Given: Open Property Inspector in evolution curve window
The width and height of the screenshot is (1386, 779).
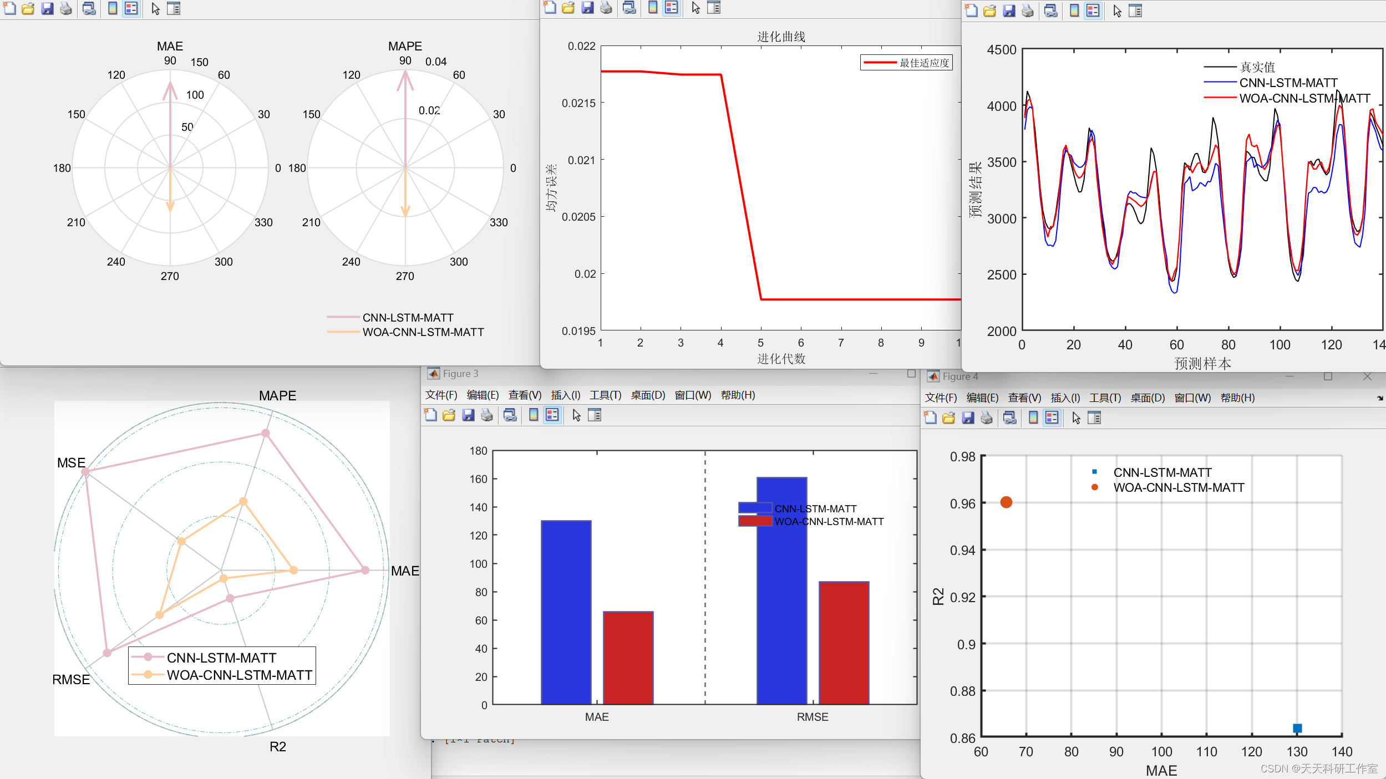Looking at the screenshot, I should (714, 7).
